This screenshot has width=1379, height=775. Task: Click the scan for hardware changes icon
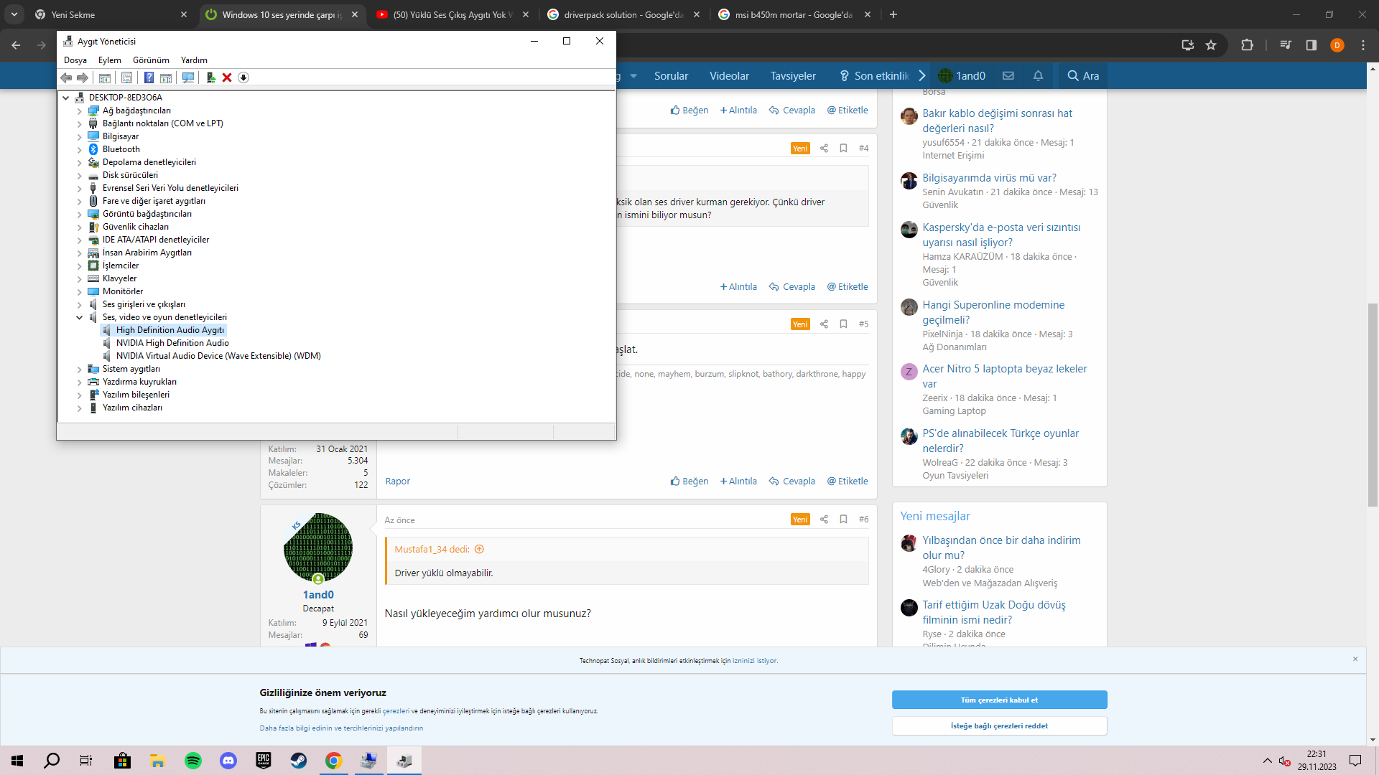pos(188,77)
